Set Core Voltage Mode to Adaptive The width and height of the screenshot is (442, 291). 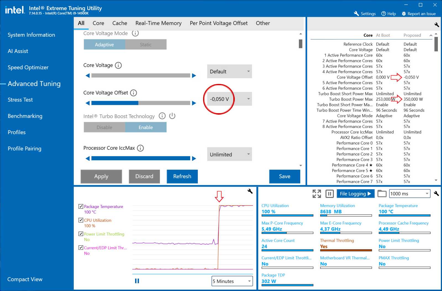coord(104,44)
